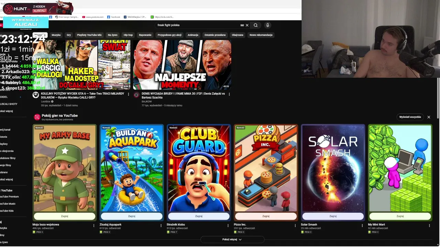The width and height of the screenshot is (440, 247).
Task: Open the kick.com bookmark
Action: point(162,17)
